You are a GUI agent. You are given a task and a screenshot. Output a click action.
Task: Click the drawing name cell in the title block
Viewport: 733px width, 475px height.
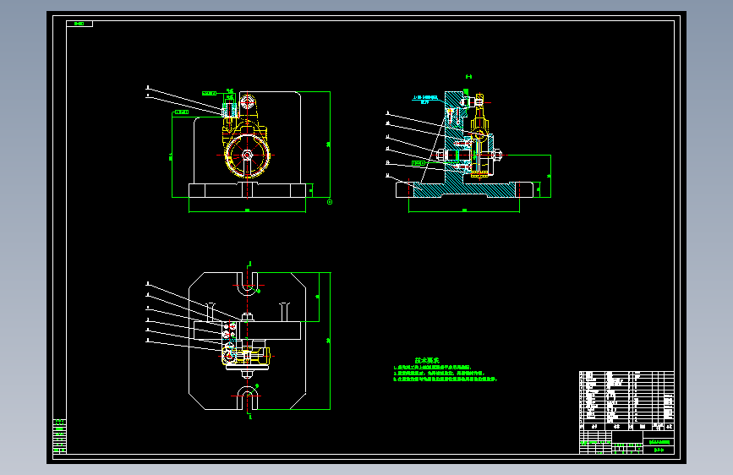659,442
